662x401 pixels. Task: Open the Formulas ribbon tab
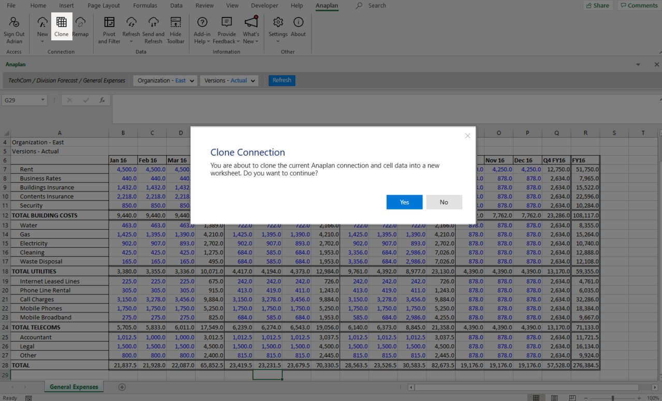point(145,6)
